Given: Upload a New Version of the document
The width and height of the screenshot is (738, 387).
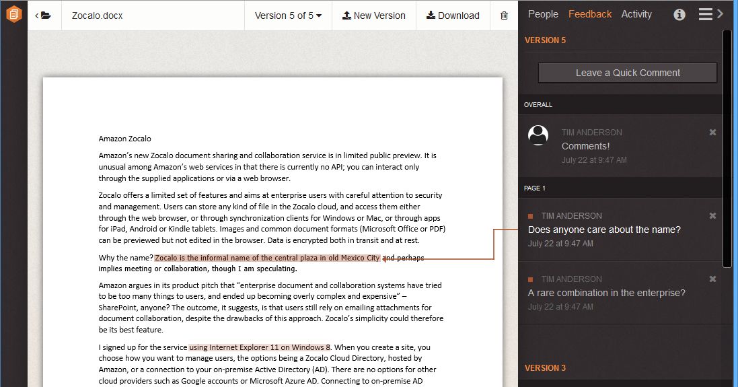Looking at the screenshot, I should [373, 15].
